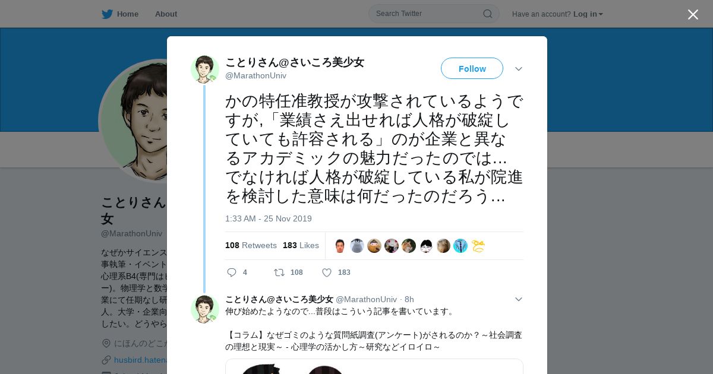Open the 183 Likes list
Image resolution: width=713 pixels, height=374 pixels.
pyautogui.click(x=301, y=245)
